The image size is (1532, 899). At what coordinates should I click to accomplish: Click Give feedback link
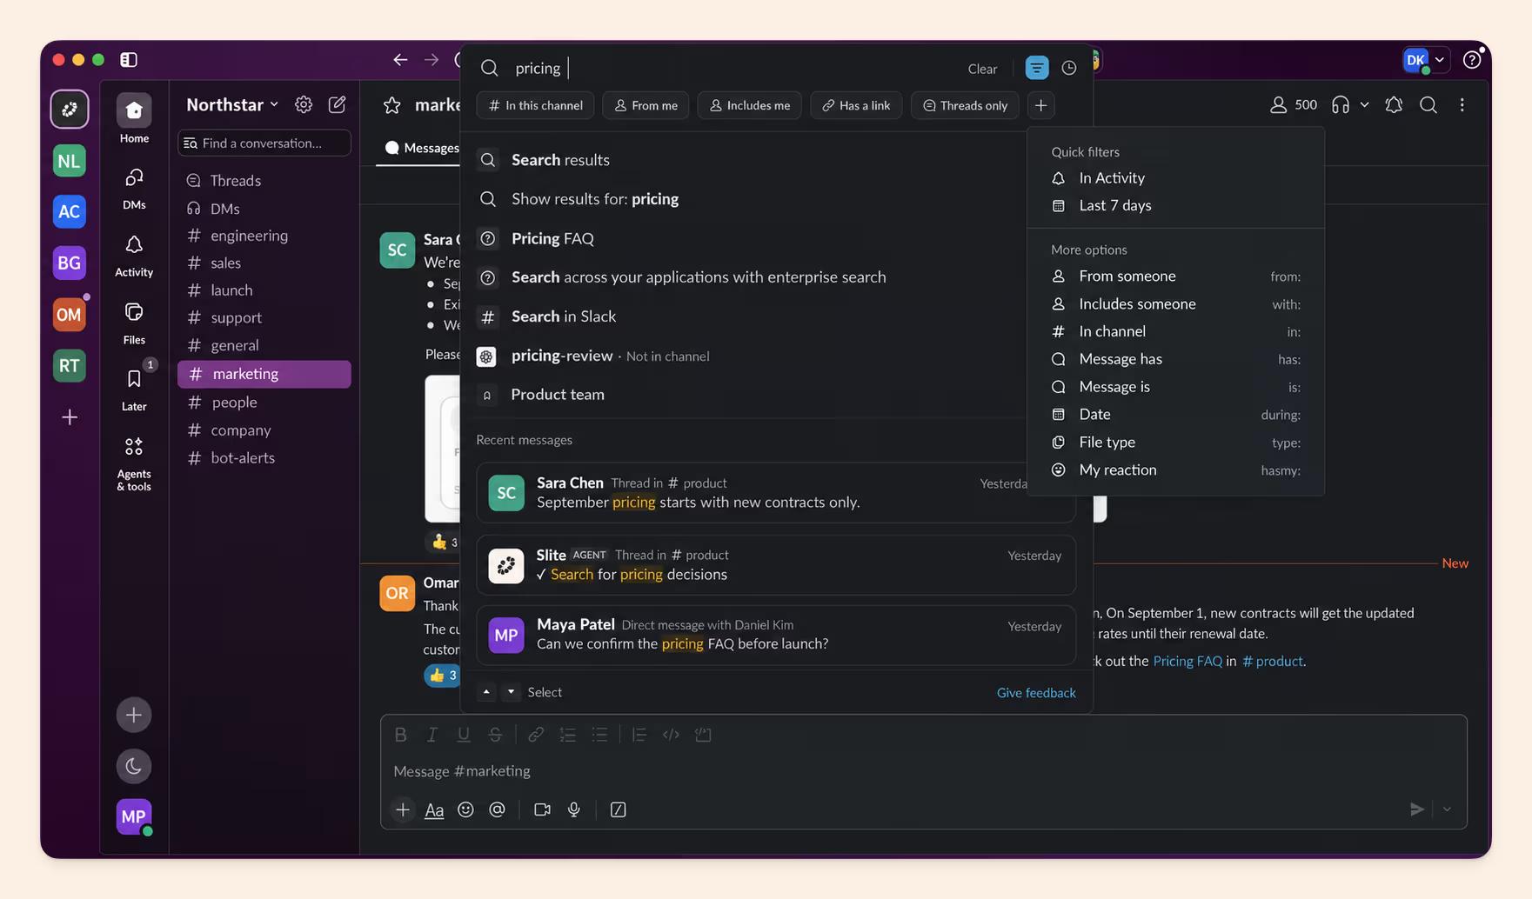(1036, 693)
